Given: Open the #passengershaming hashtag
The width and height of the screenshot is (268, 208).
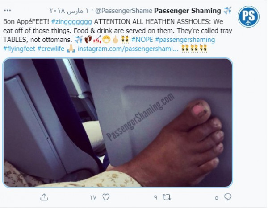Looking at the screenshot, I should (185, 40).
